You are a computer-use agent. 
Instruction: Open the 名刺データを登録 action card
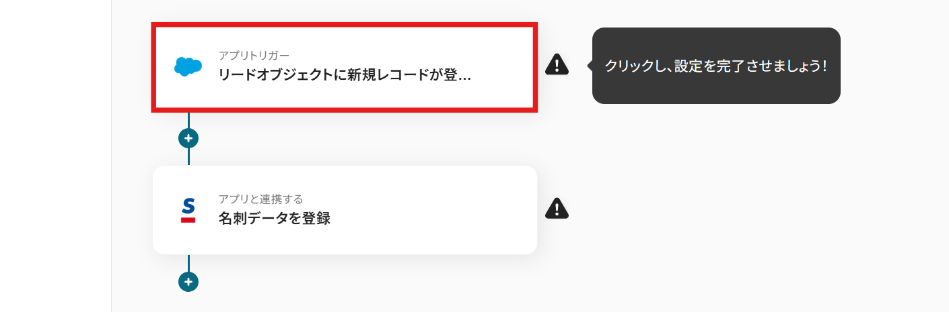click(x=345, y=210)
